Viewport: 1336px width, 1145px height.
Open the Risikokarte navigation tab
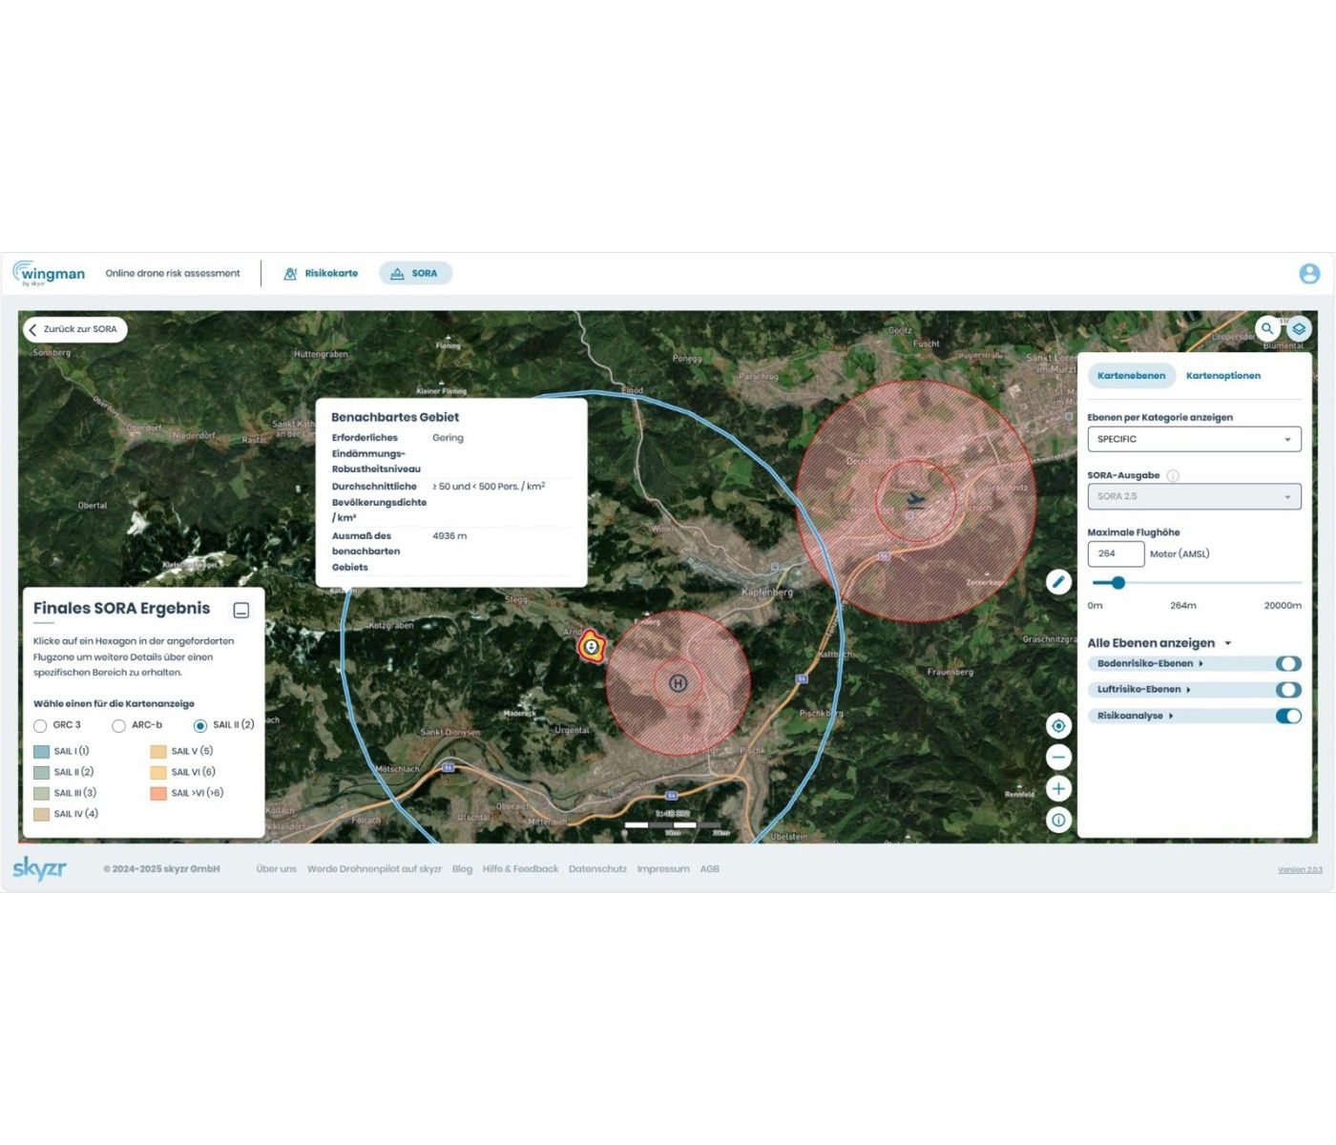point(321,274)
